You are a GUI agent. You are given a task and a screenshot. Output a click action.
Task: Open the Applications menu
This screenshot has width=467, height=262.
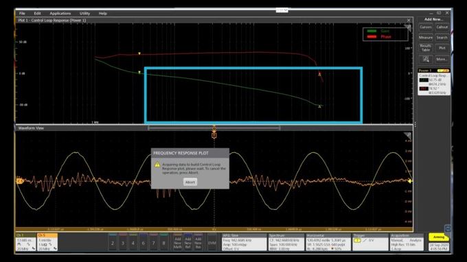pyautogui.click(x=60, y=14)
